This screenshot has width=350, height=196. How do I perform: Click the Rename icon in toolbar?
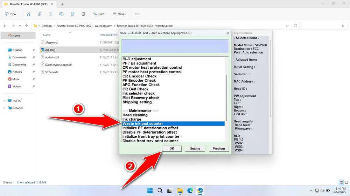61,14
